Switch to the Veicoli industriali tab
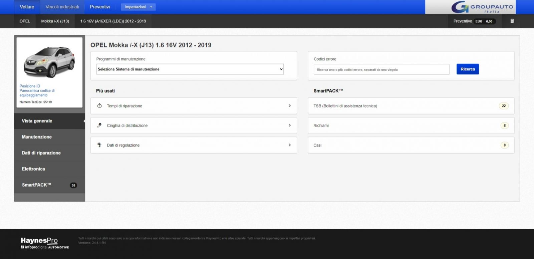Screen dimensions: 534x259 tap(62, 7)
